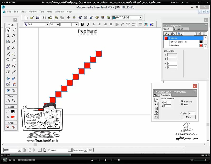Collapse the Align and Transform panel

(x=157, y=91)
